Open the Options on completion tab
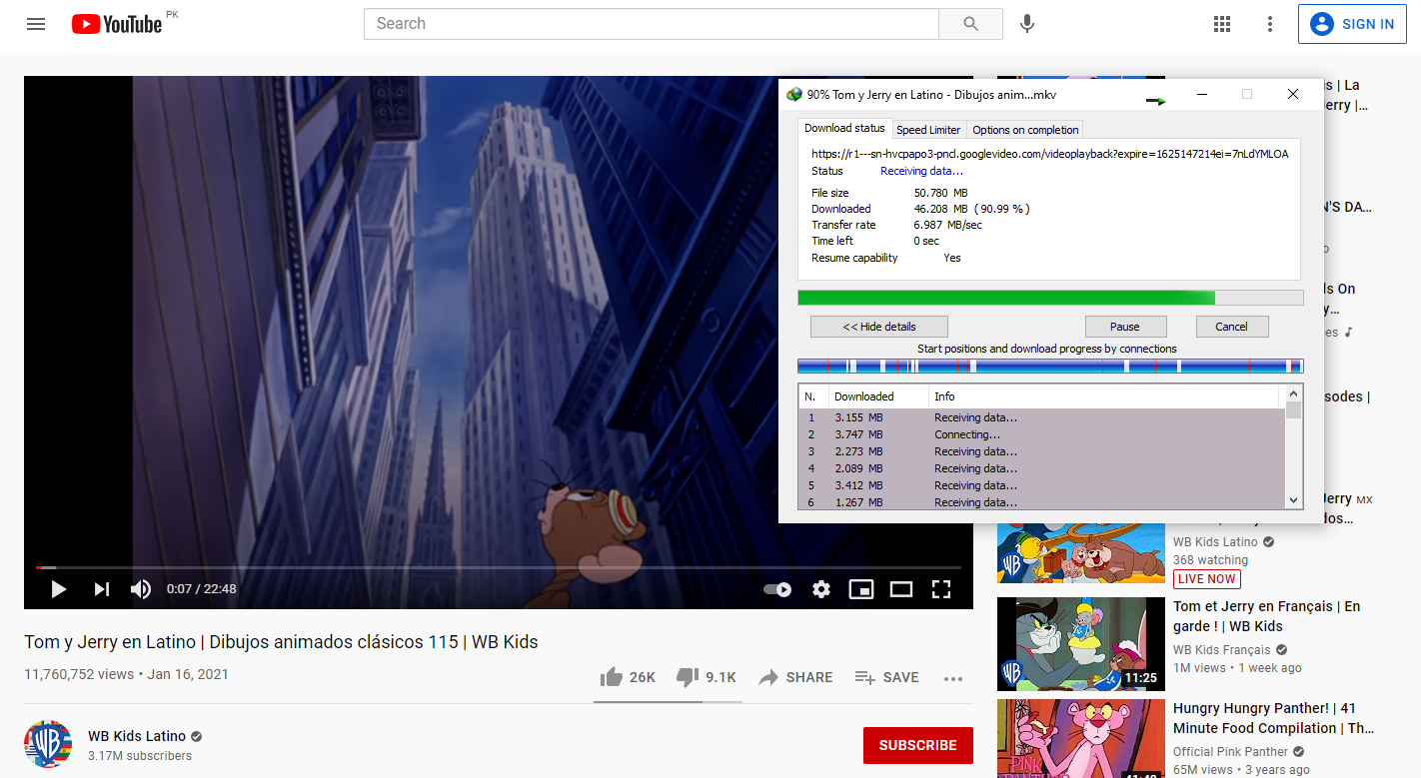Image resolution: width=1421 pixels, height=778 pixels. pyautogui.click(x=1025, y=130)
